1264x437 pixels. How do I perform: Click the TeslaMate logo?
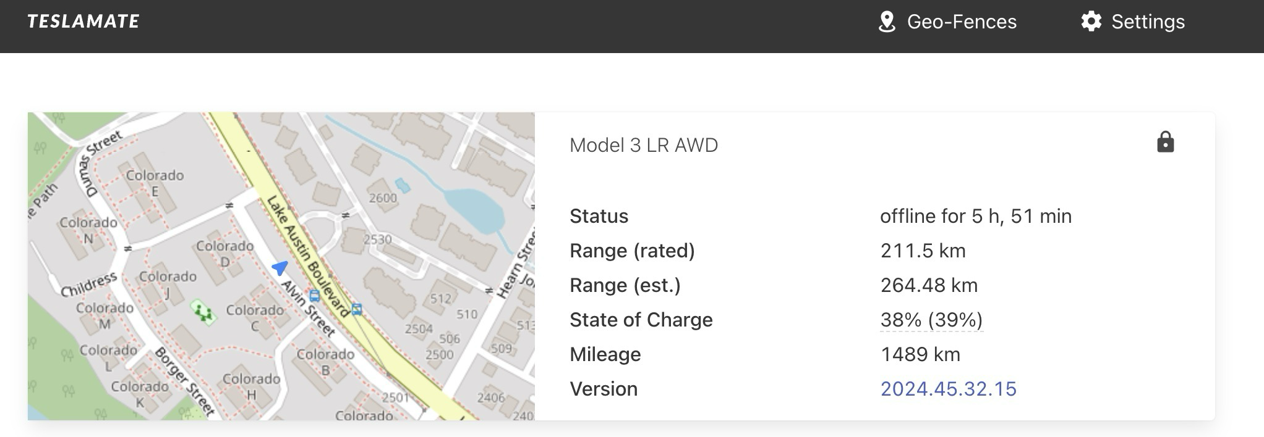[x=83, y=22]
